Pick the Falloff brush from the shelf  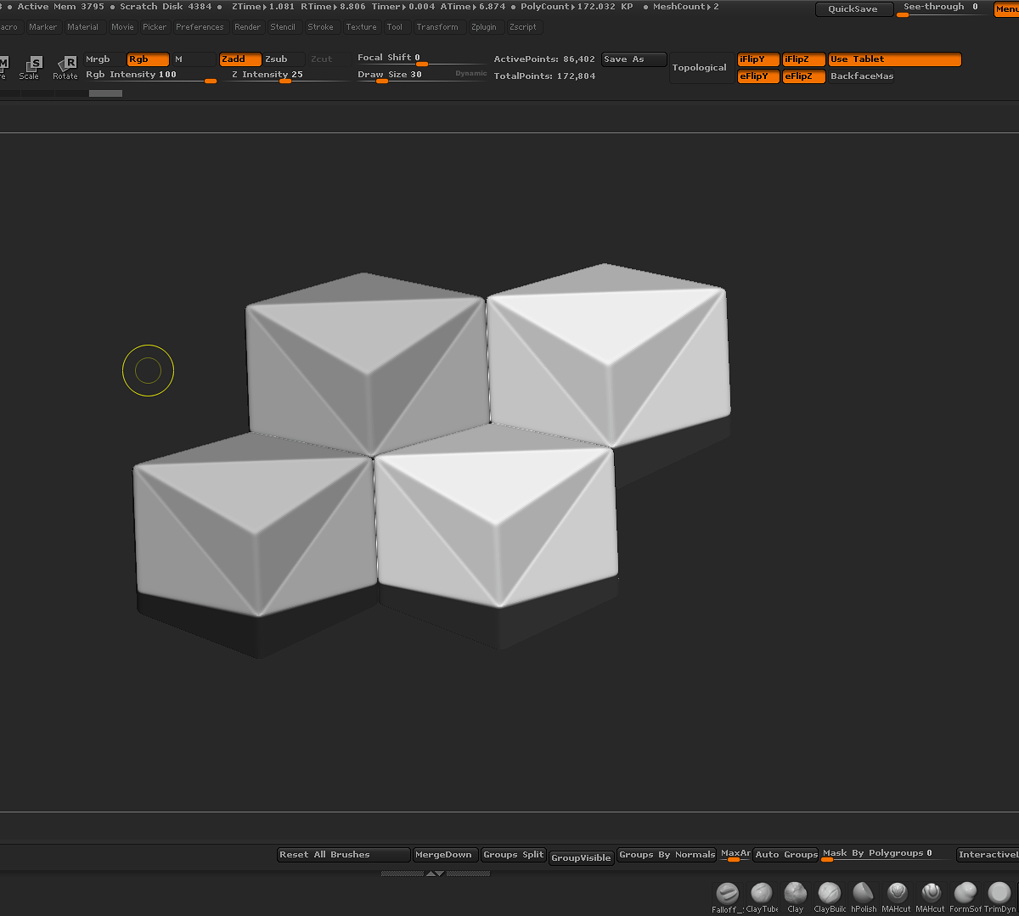[x=727, y=896]
